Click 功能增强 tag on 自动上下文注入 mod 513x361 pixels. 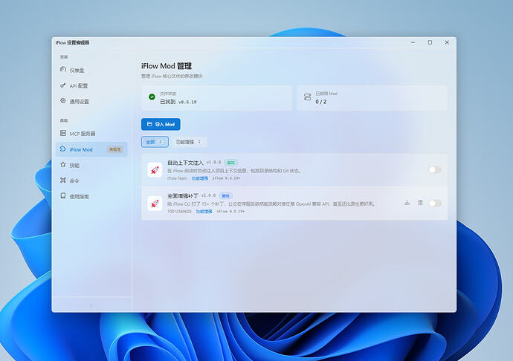pyautogui.click(x=199, y=178)
